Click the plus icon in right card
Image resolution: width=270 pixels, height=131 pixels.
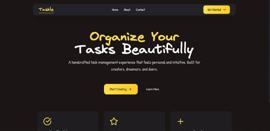(x=180, y=122)
